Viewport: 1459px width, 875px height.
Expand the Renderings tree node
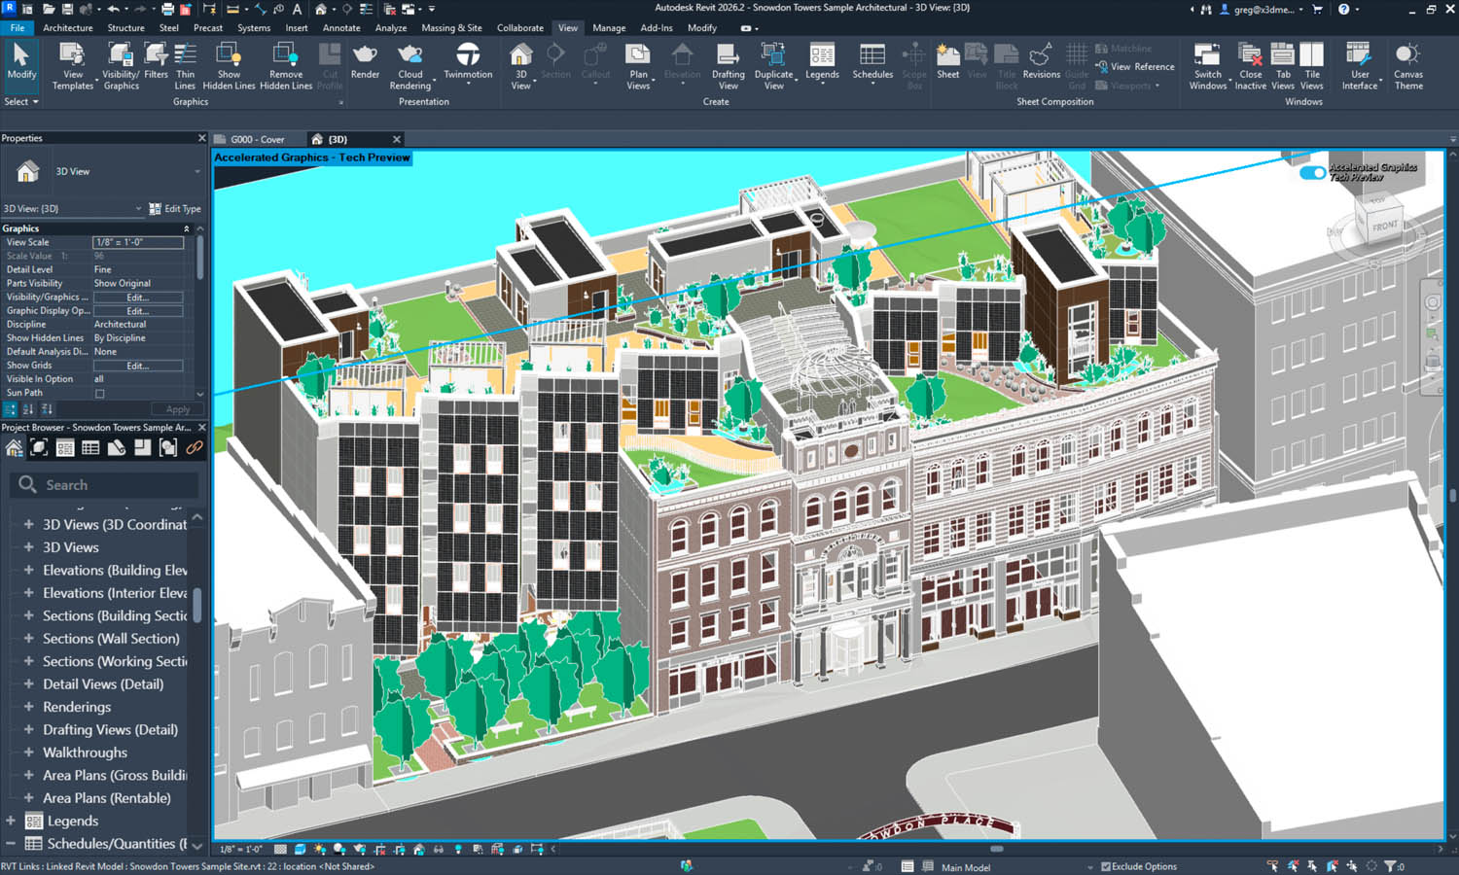pos(28,707)
